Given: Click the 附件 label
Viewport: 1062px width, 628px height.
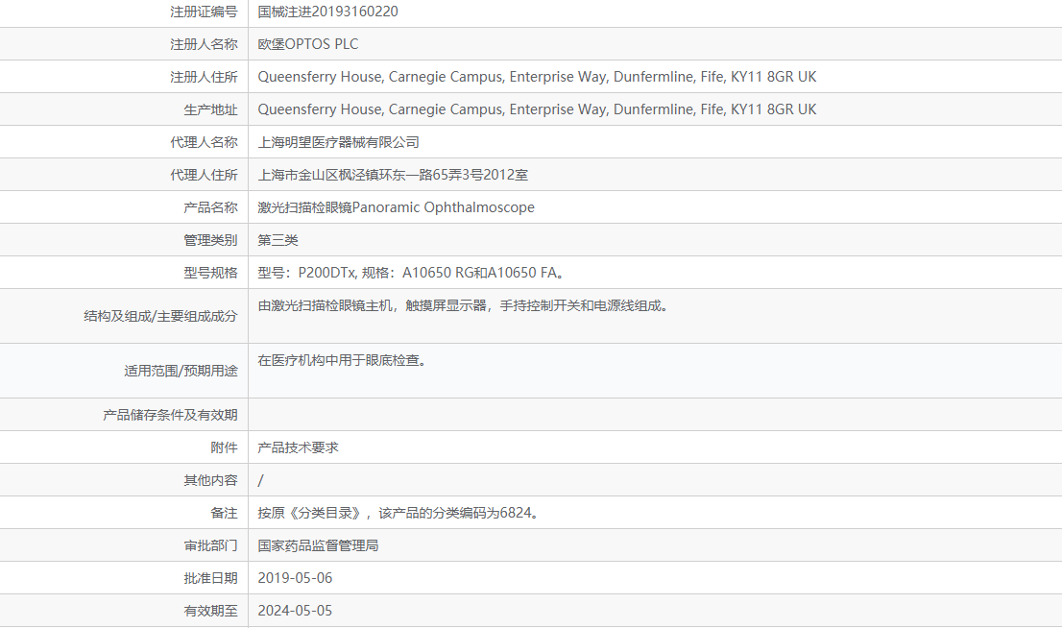Looking at the screenshot, I should point(224,447).
